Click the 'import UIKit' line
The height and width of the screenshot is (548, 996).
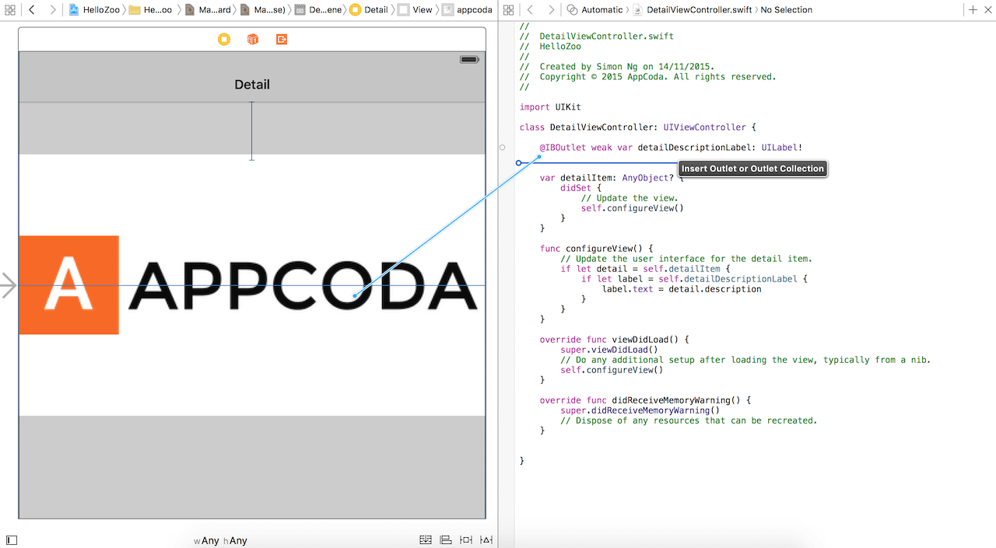click(x=550, y=107)
